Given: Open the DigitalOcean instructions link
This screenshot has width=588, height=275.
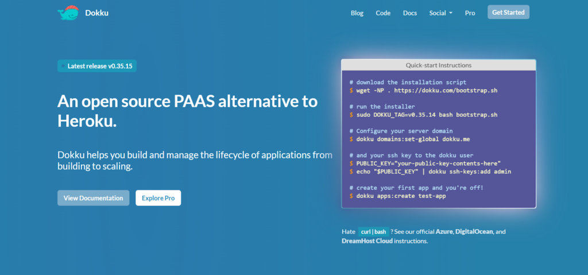Looking at the screenshot, I should coord(474,231).
